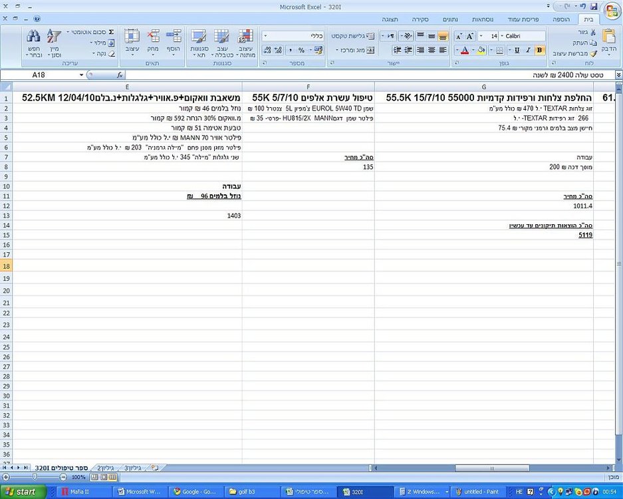Click the zoom slider handle
The height and width of the screenshot is (499, 623).
tap(35, 477)
